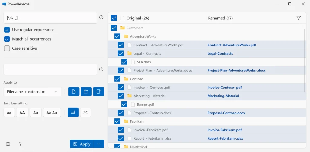This screenshot has height=152, width=310.
Task: Uncheck the Northwind folder checkbox
Action: click(x=117, y=146)
